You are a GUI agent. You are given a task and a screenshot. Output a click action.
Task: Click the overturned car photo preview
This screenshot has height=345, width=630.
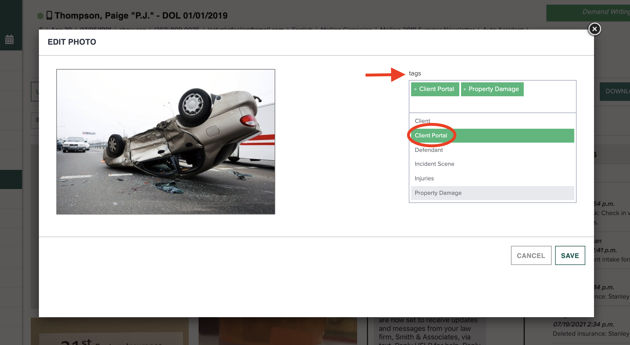[166, 142]
